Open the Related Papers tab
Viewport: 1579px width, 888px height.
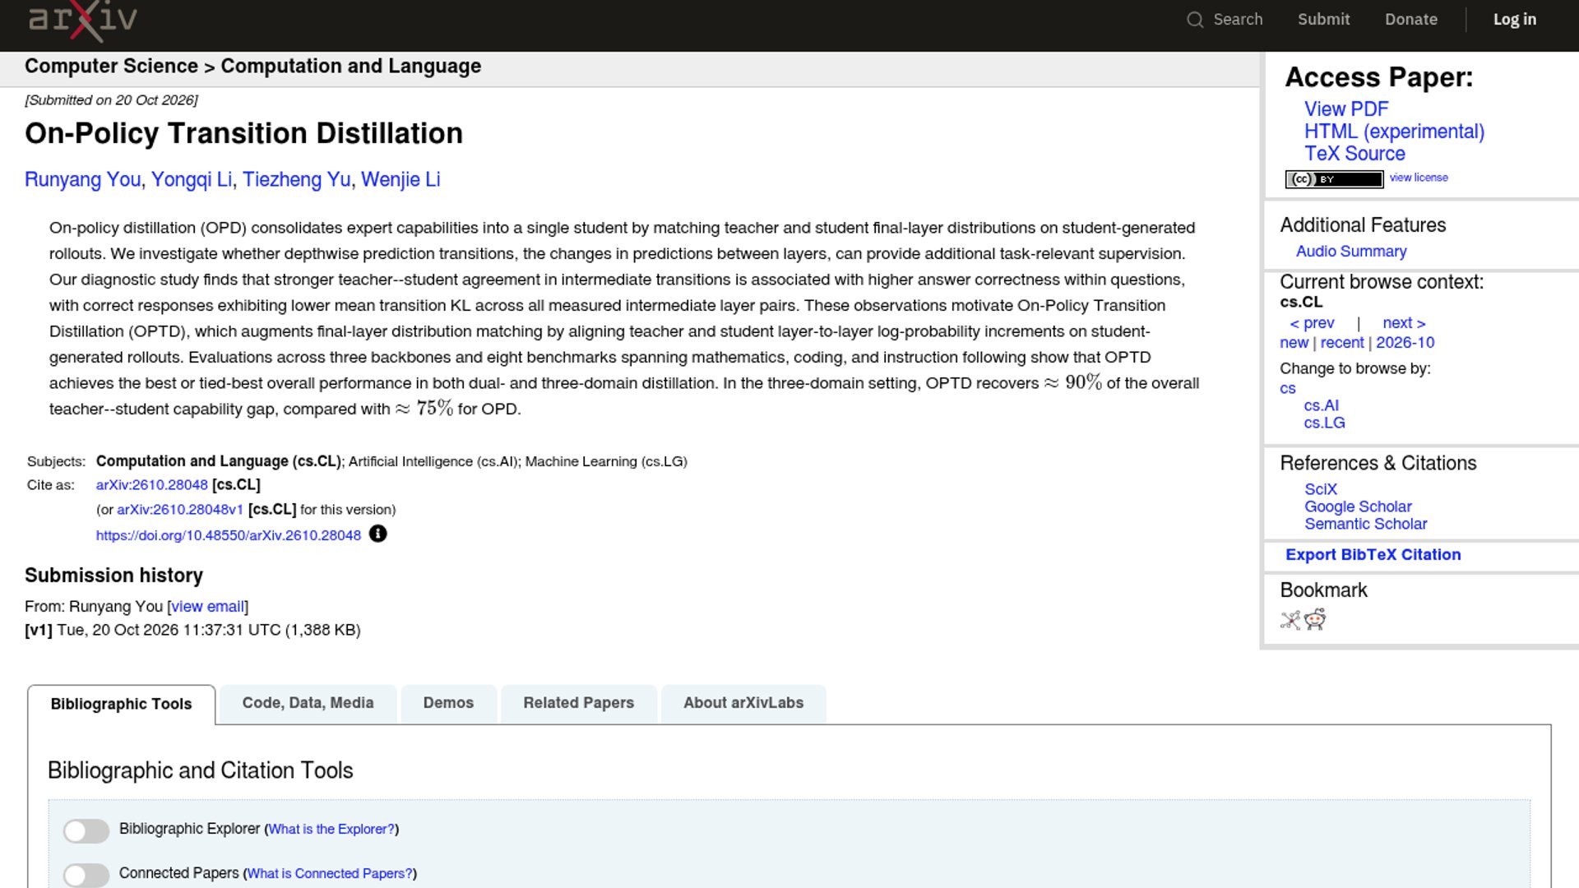[578, 703]
